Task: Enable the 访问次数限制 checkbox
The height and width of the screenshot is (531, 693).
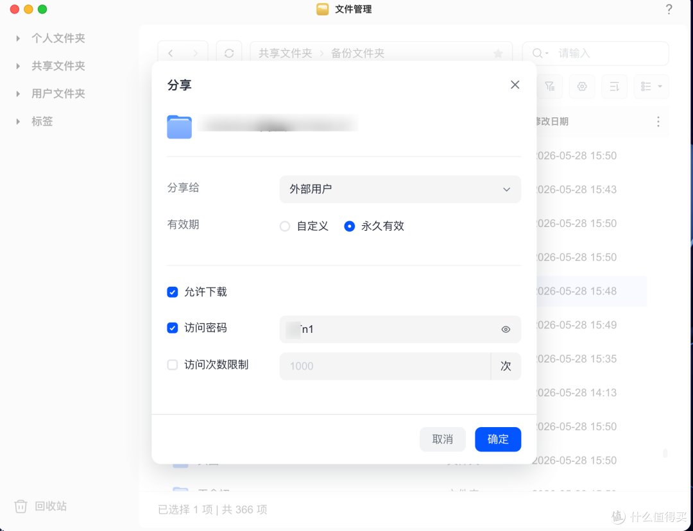Action: click(x=173, y=365)
